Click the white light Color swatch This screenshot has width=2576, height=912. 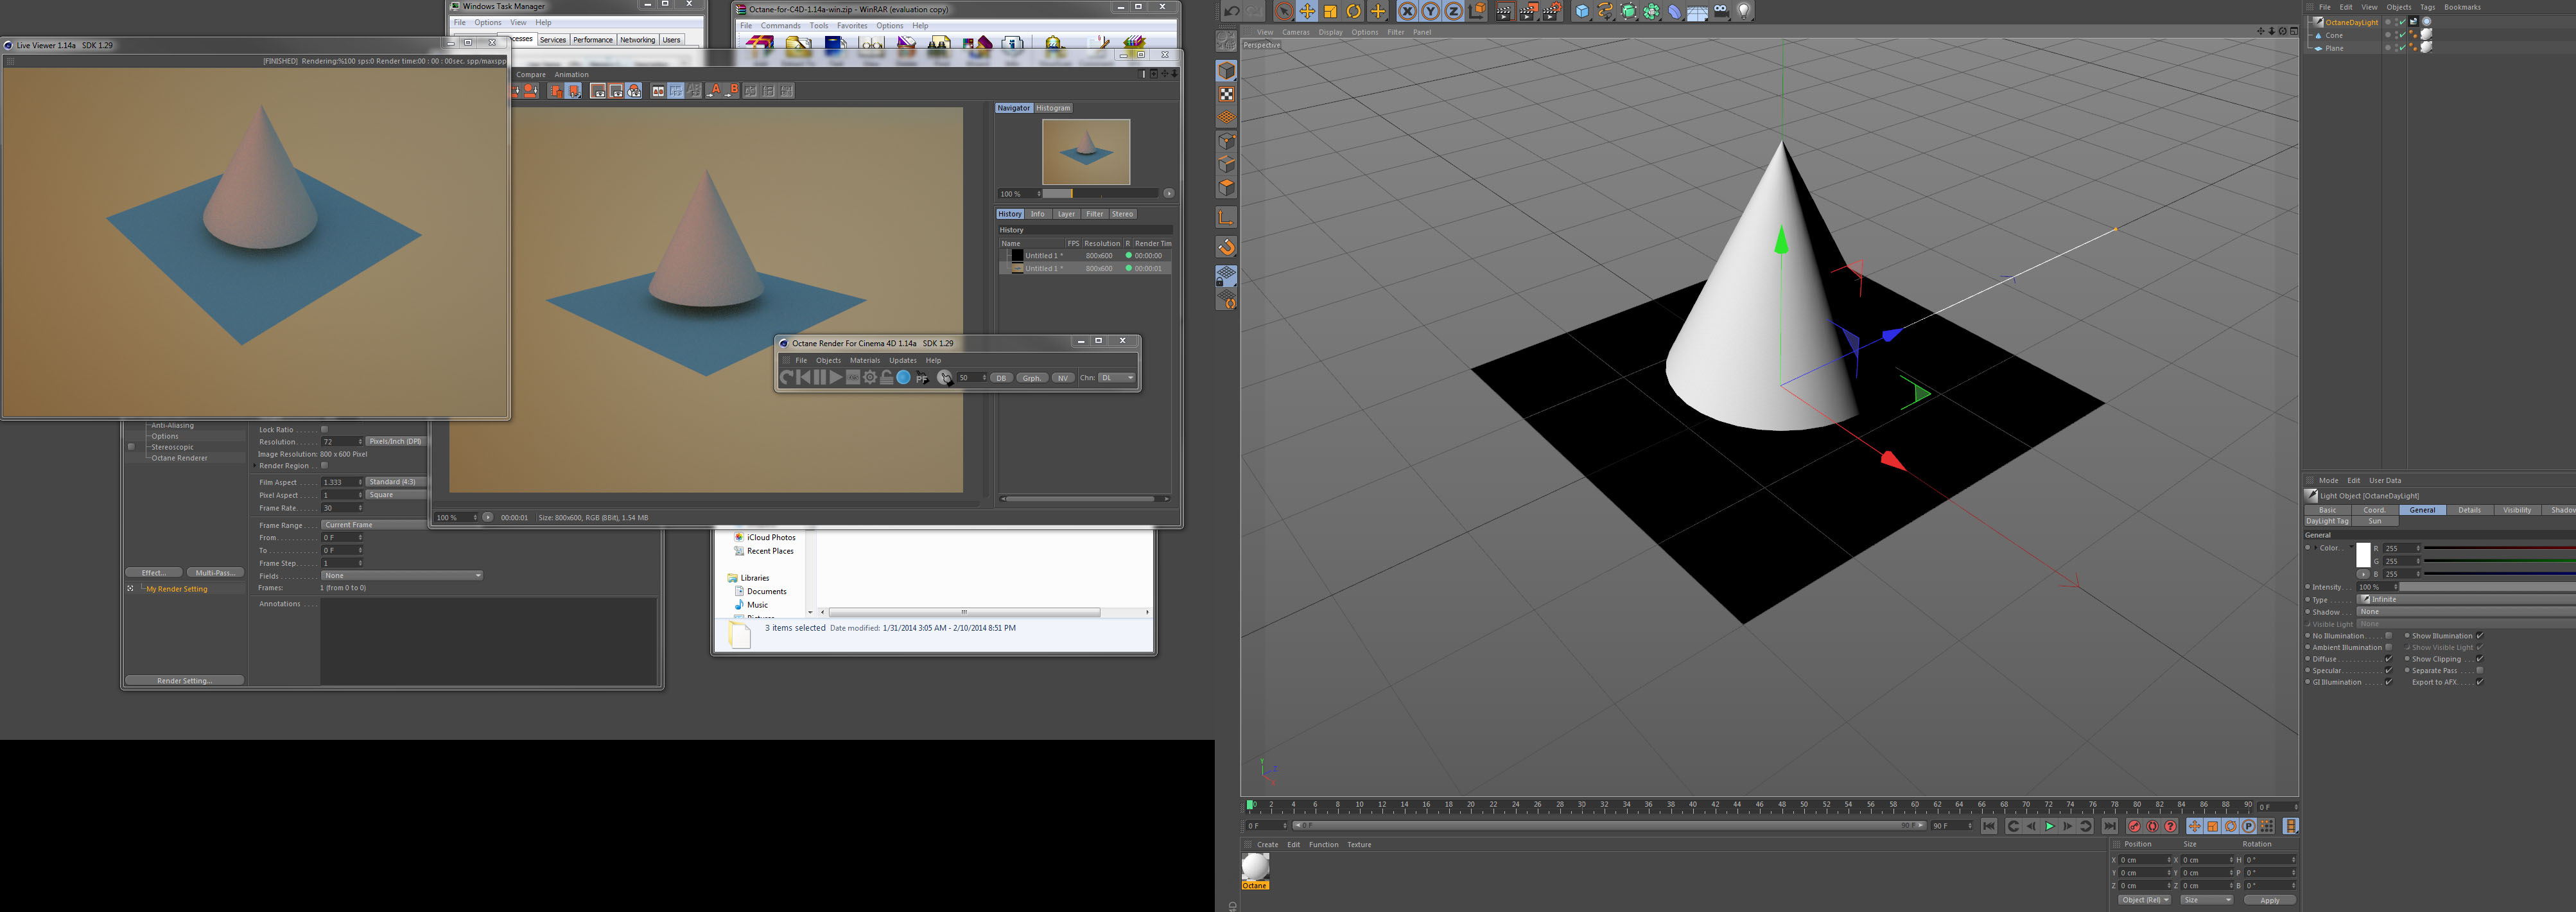(x=2363, y=555)
